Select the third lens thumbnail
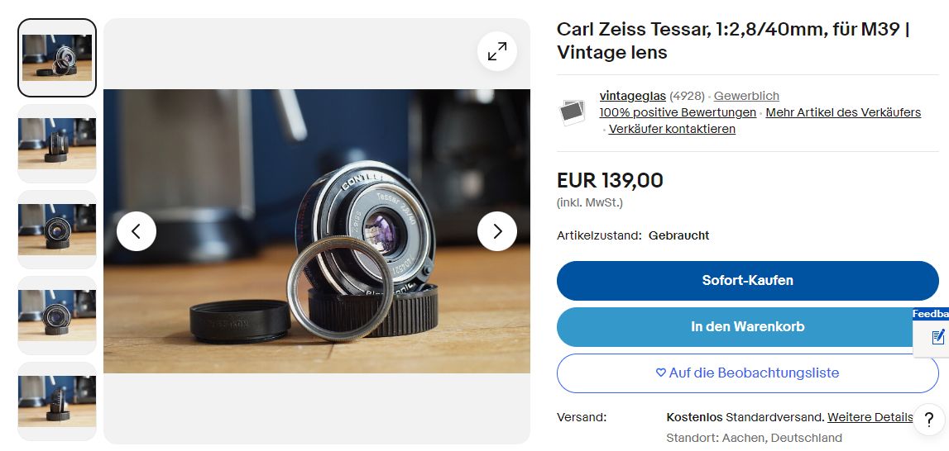This screenshot has width=949, height=451. coord(57,230)
